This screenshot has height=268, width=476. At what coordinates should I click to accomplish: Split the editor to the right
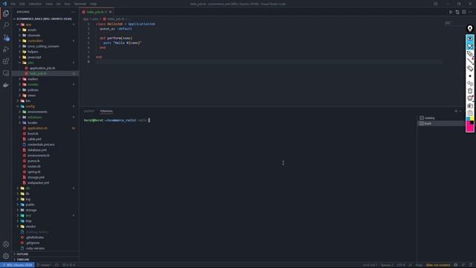click(464, 12)
